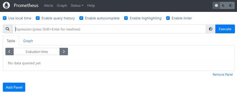Step evaluation time forward arrow
Screen dimensions: 237x94
pyautogui.click(x=64, y=52)
